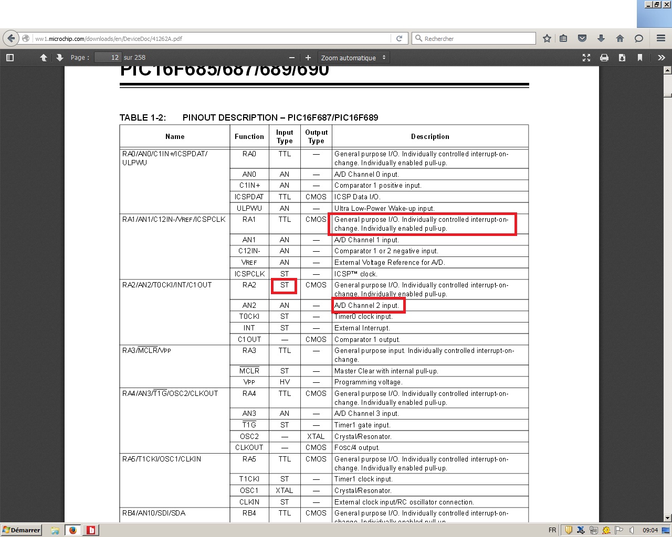The height and width of the screenshot is (537, 672).
Task: Open the Zoom automatique dropdown
Action: tap(353, 58)
